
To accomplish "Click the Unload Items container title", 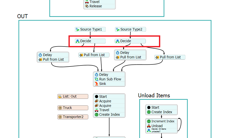I will pos(154,96).
